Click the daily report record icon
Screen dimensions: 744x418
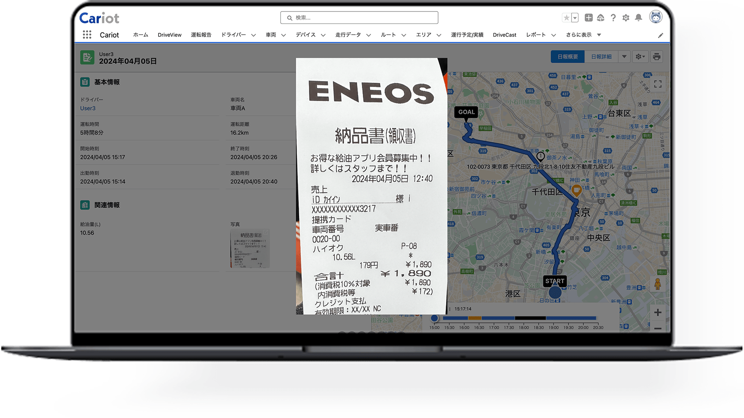[x=87, y=58]
